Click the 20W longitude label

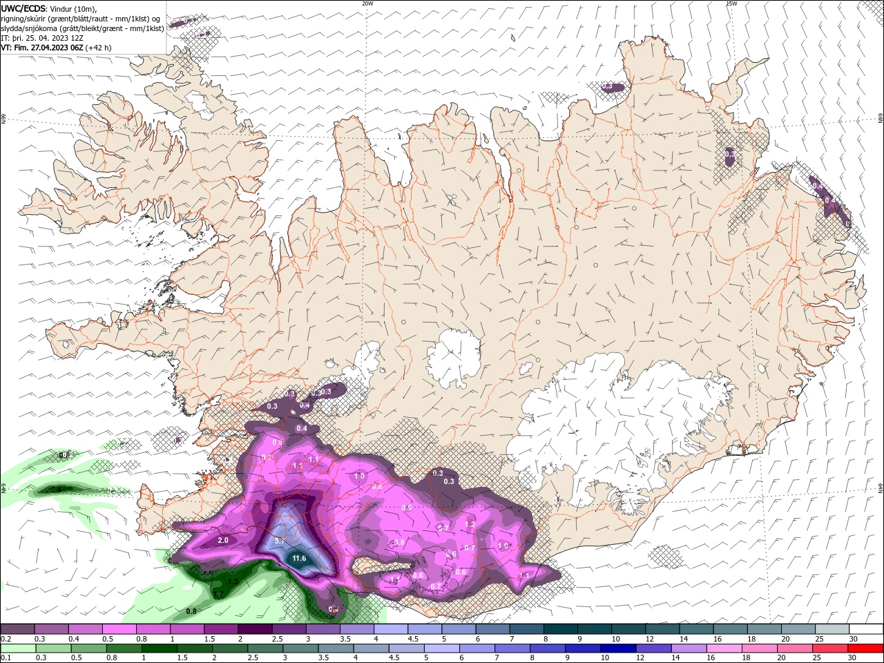pos(367,3)
